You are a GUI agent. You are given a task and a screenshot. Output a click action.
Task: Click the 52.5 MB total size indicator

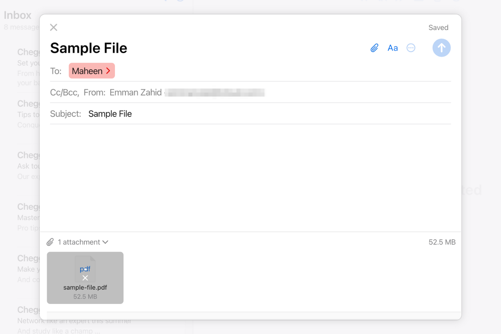tap(442, 242)
